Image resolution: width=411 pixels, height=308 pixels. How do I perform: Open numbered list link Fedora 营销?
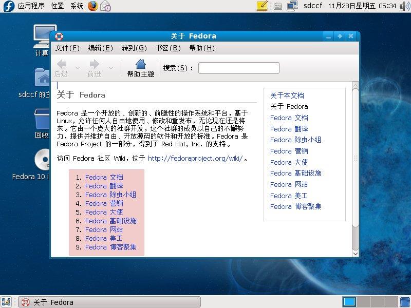pos(104,203)
